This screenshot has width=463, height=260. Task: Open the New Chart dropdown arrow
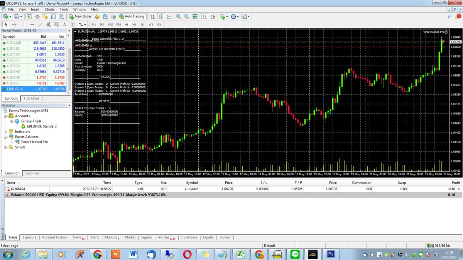pos(10,17)
